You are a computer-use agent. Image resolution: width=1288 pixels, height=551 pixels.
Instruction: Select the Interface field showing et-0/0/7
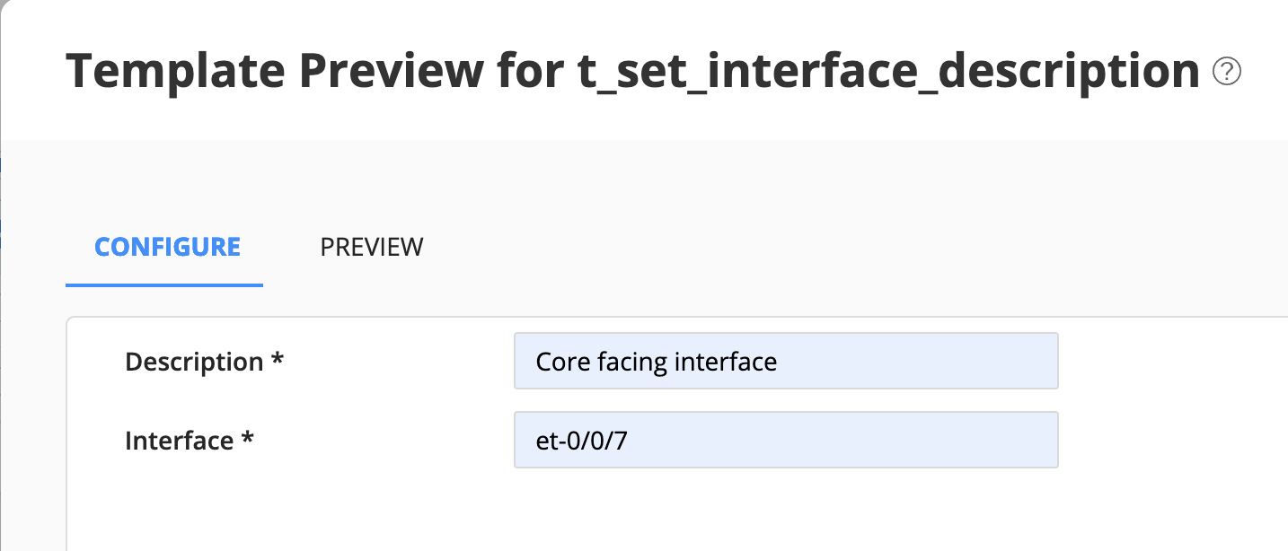786,440
